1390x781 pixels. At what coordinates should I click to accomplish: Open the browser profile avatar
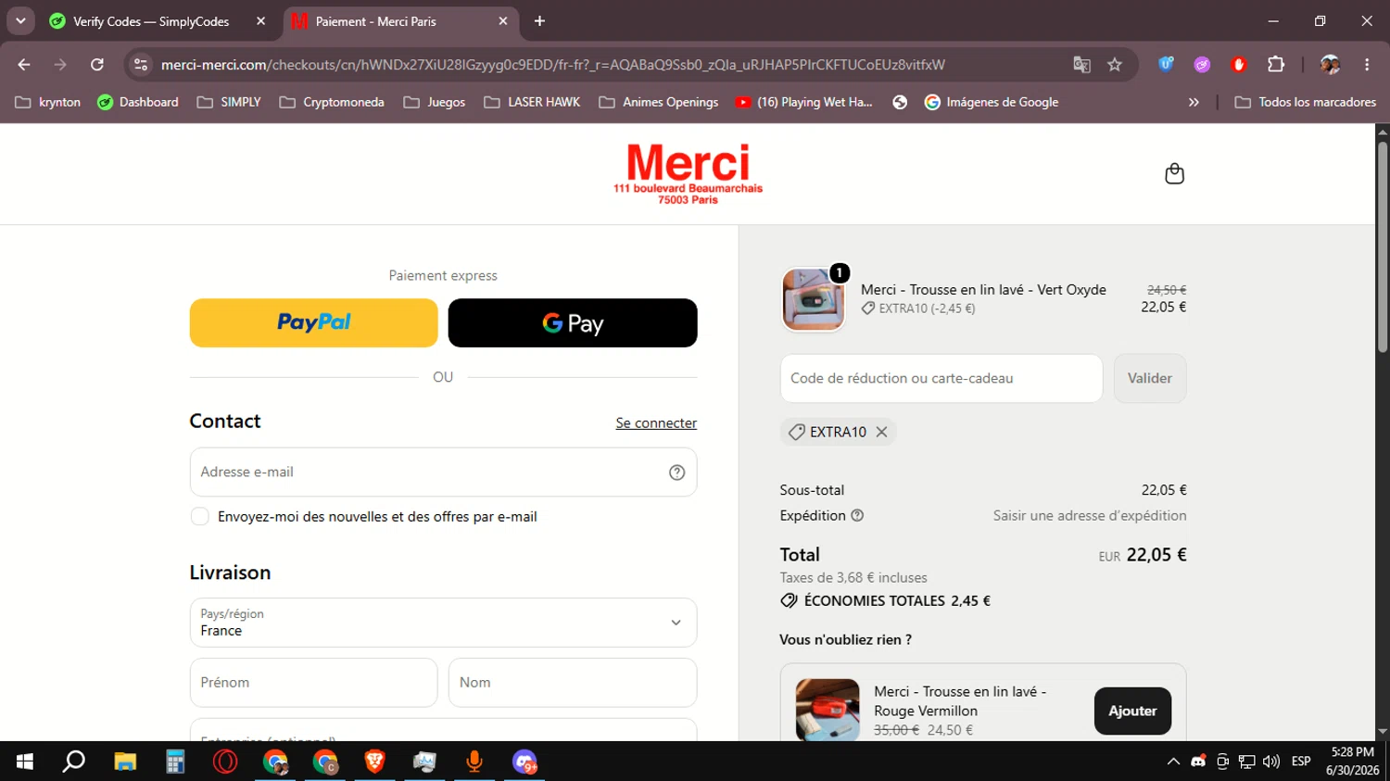click(x=1330, y=65)
